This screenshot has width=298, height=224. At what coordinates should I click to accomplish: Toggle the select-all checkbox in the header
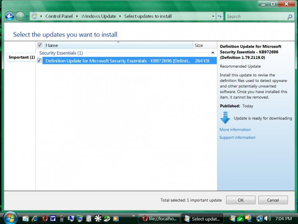(39, 45)
